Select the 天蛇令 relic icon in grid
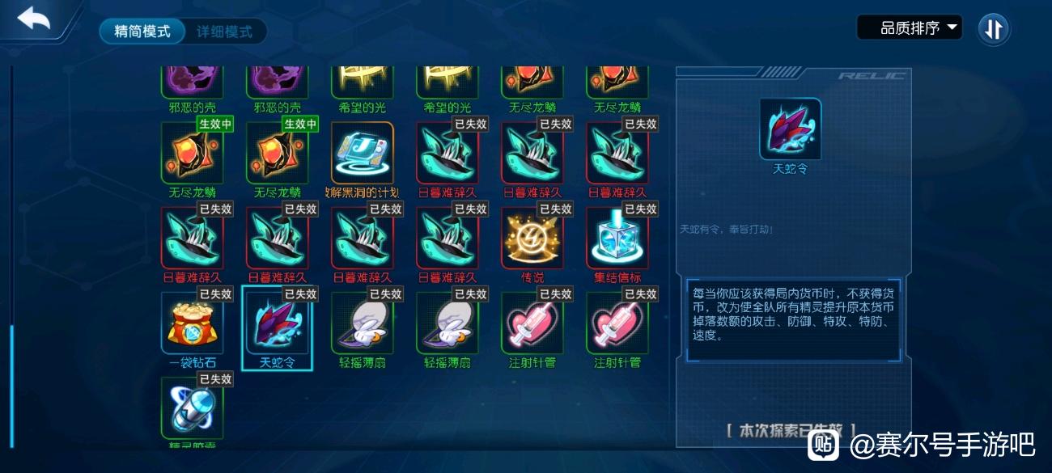 coord(277,321)
